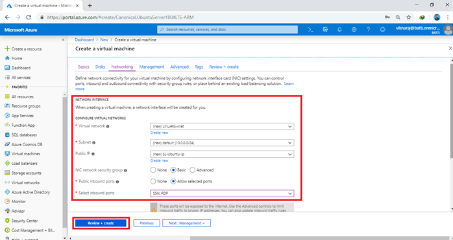
Task: Click Create new under Public IP
Action: click(x=159, y=160)
